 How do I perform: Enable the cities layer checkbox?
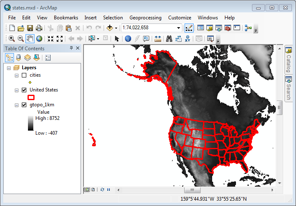click(x=24, y=75)
